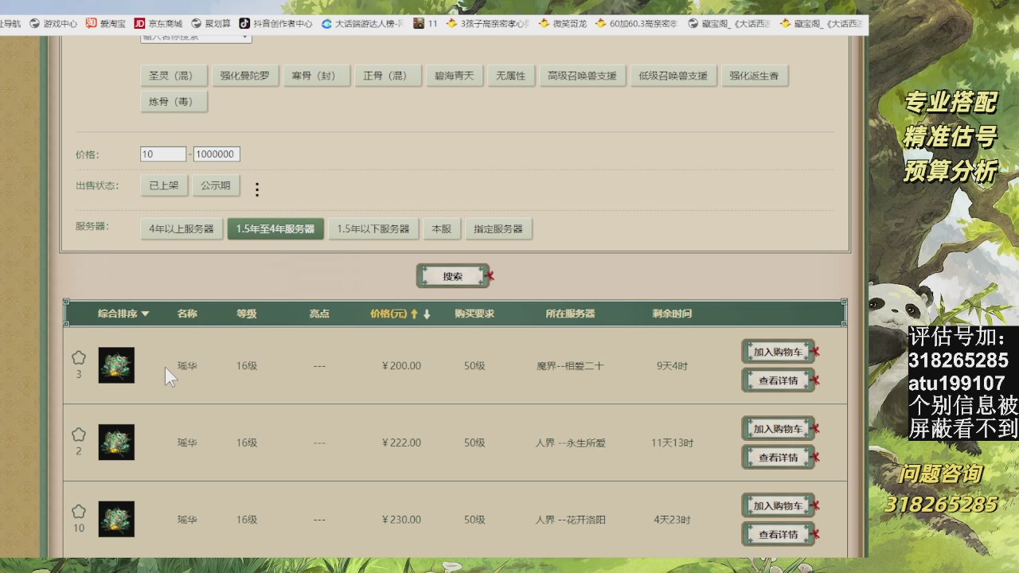Enable the 无属性 attribute filter
Image resolution: width=1019 pixels, height=573 pixels.
click(510, 76)
